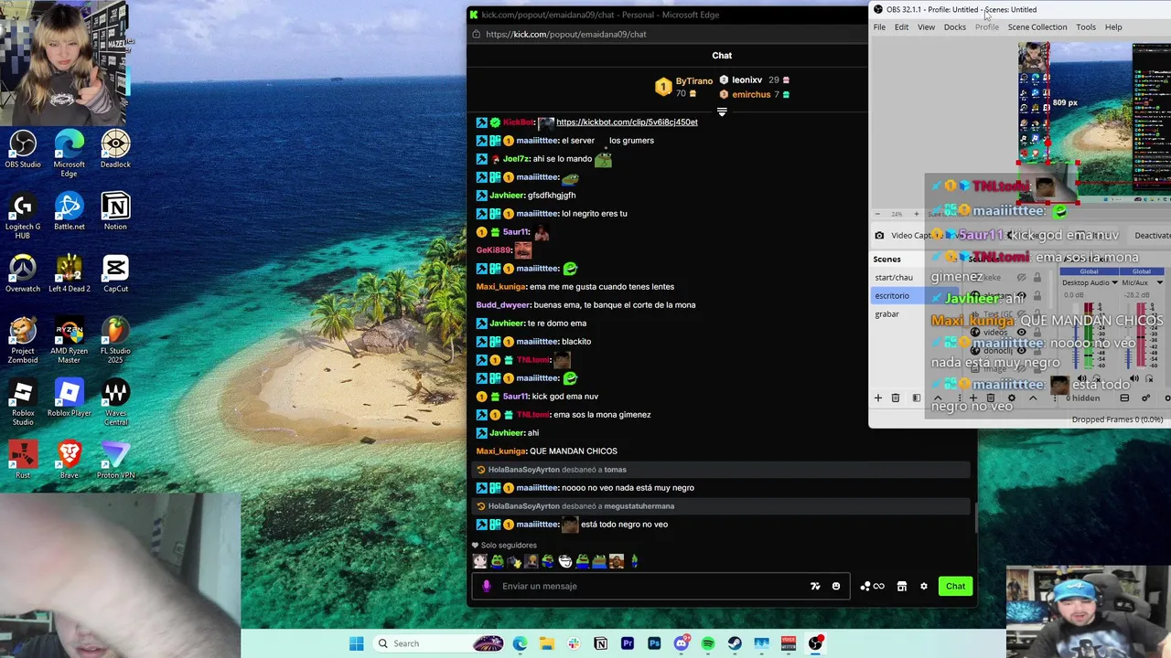Send message with green Chat button

tap(955, 586)
